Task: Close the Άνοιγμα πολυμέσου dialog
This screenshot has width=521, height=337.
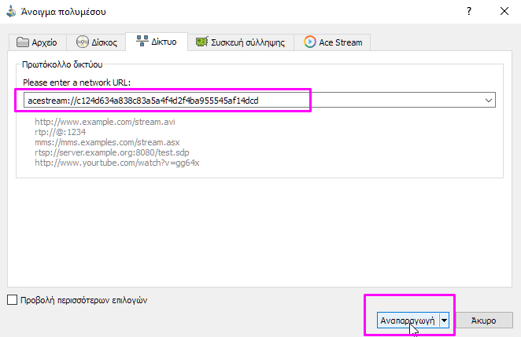Action: click(x=502, y=12)
